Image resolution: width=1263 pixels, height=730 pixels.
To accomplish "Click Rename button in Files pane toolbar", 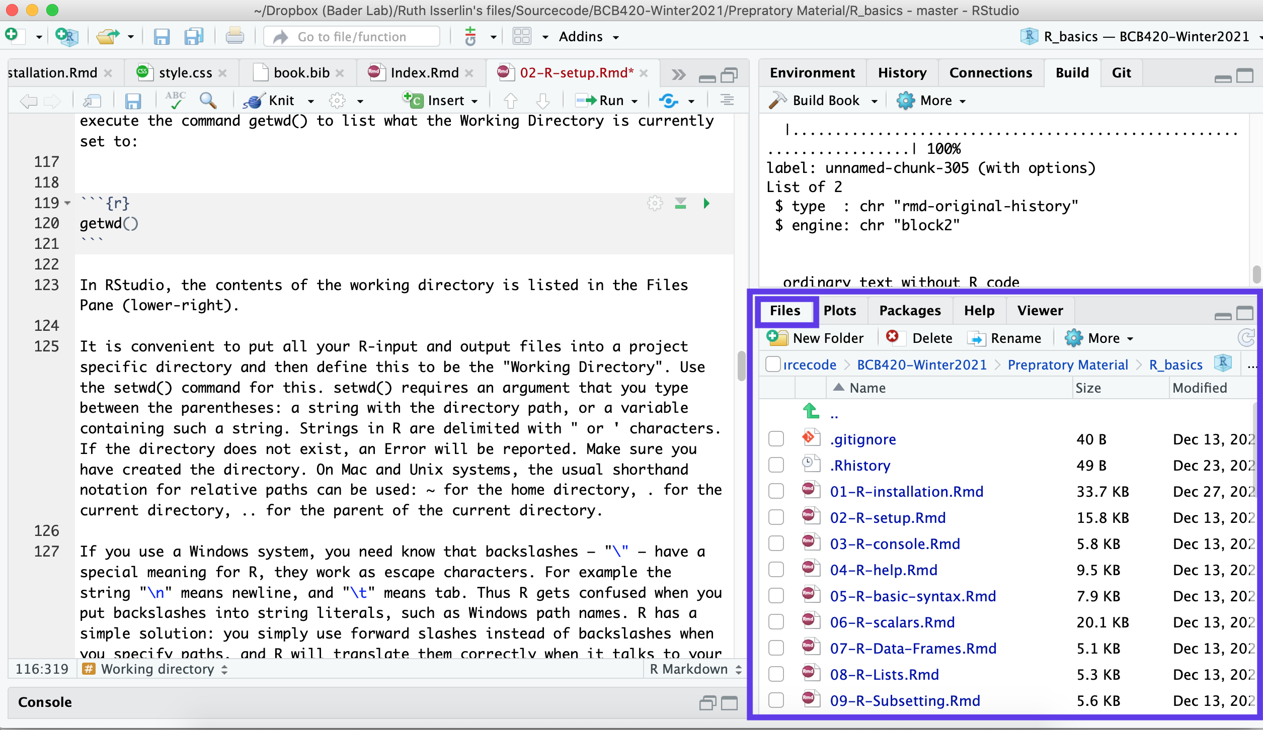I will tap(1005, 338).
